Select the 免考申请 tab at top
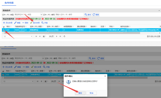 pyautogui.click(x=9, y=3)
